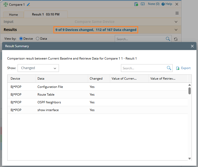This screenshot has width=198, height=167.
Task: Click the question mark Help icon
Action: click(x=163, y=4)
